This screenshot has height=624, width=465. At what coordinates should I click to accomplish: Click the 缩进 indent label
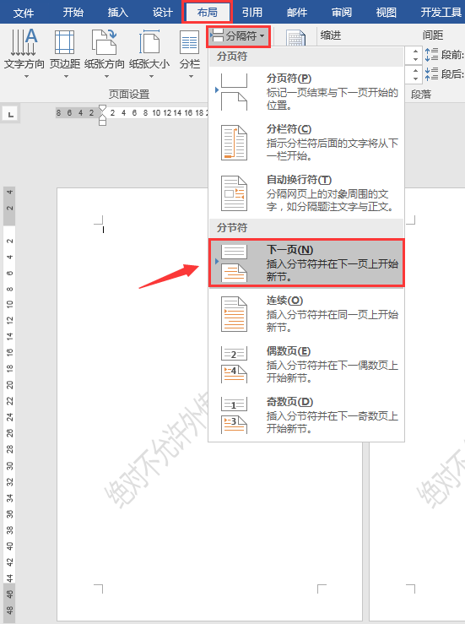[x=331, y=35]
